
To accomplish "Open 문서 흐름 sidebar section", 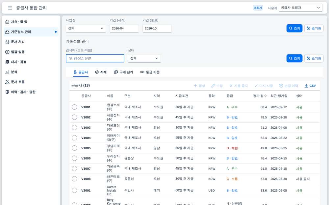I will pos(31,82).
